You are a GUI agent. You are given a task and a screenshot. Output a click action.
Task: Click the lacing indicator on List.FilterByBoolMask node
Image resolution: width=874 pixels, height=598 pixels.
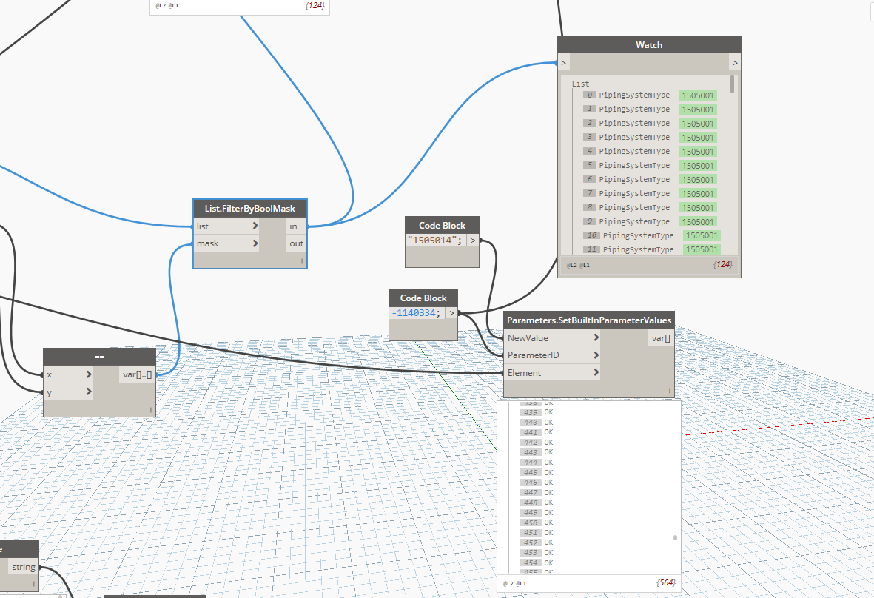tap(302, 261)
